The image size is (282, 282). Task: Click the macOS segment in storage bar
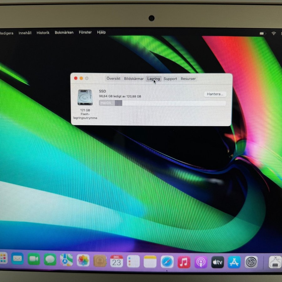point(107,103)
